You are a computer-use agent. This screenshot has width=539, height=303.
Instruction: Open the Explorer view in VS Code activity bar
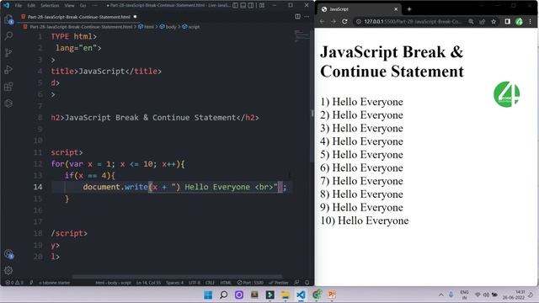click(x=8, y=19)
